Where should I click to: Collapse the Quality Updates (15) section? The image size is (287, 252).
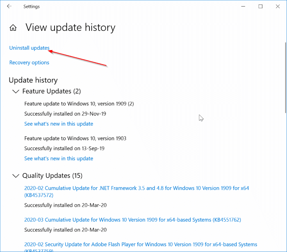click(x=16, y=176)
